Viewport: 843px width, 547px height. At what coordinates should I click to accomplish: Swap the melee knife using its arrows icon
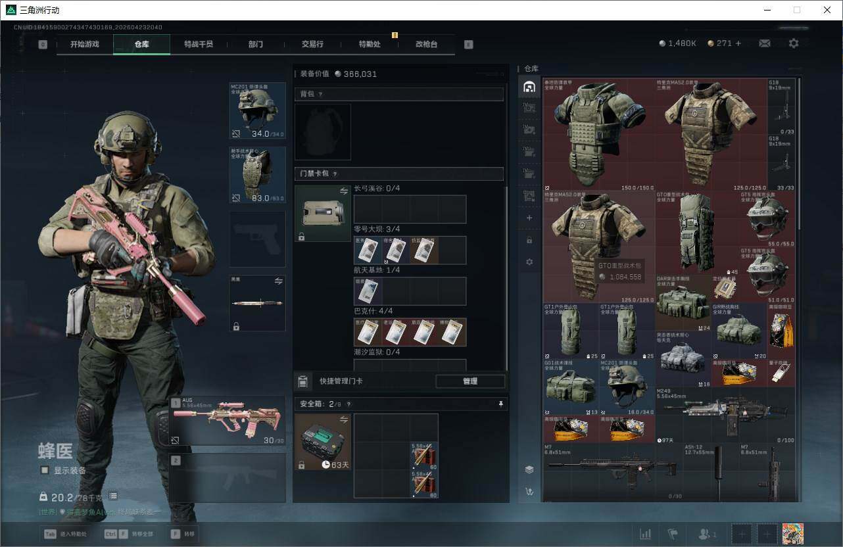tap(279, 281)
